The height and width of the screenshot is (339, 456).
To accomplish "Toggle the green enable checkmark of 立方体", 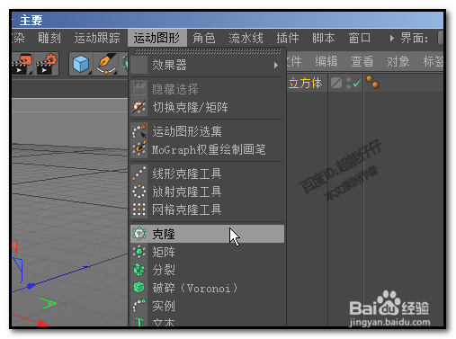I will [x=356, y=83].
